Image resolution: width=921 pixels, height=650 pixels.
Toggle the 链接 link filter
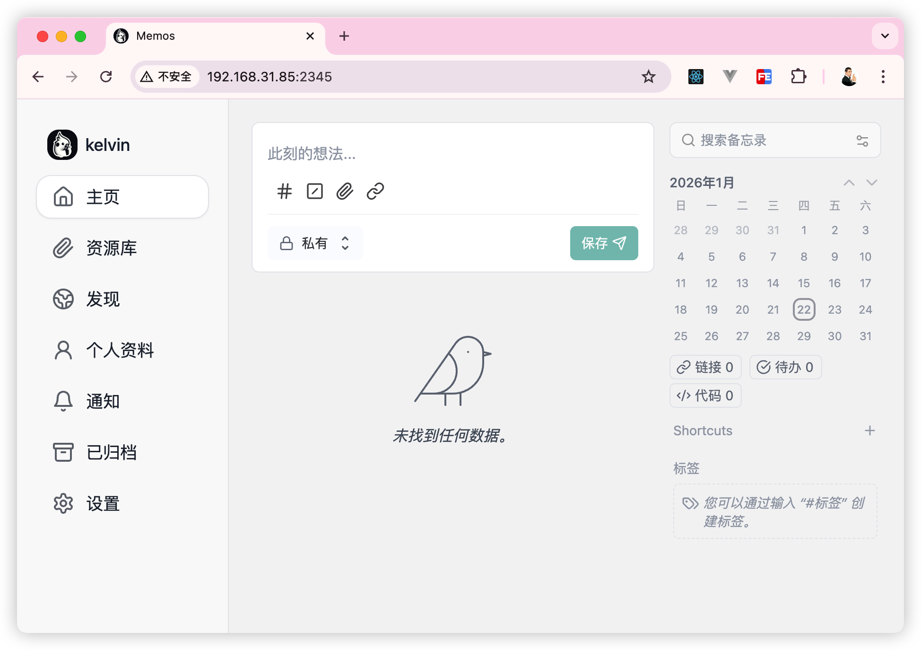(705, 367)
